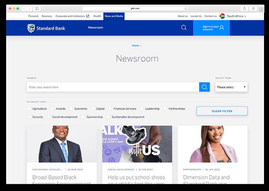Check the Partnerships filter checkbox

(165, 109)
